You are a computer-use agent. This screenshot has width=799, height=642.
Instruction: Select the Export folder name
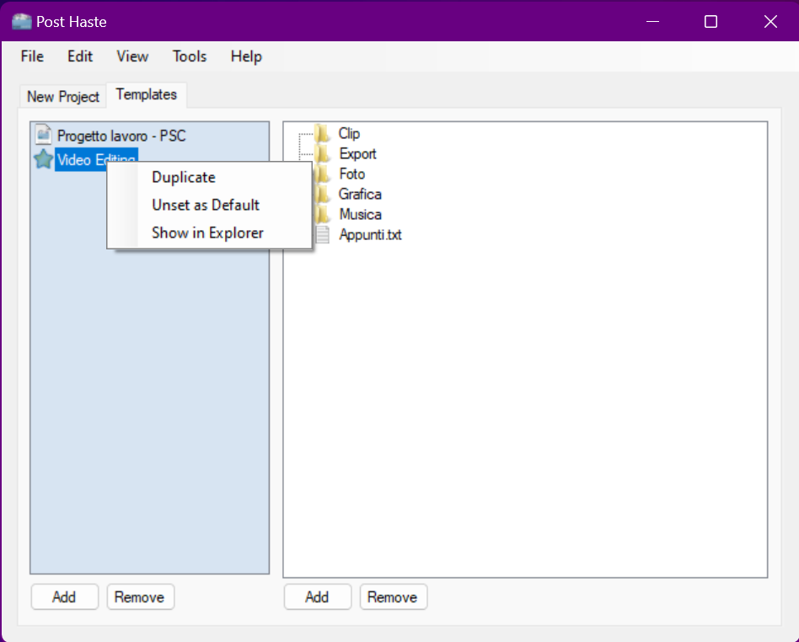pyautogui.click(x=357, y=154)
